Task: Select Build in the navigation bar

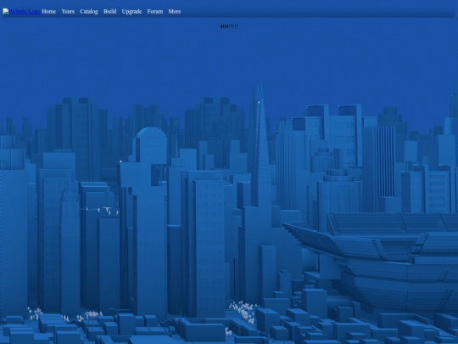Action: click(x=109, y=11)
